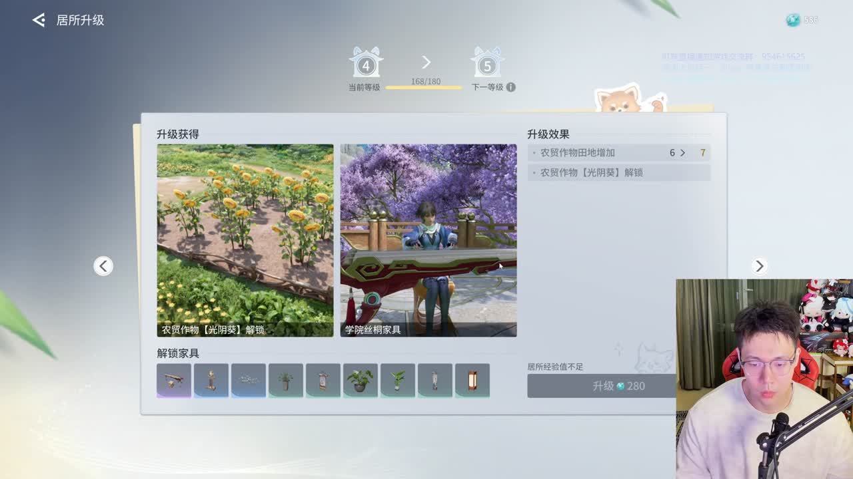This screenshot has height=479, width=853.
Task: Open the sunflower field preview image
Action: coord(245,240)
